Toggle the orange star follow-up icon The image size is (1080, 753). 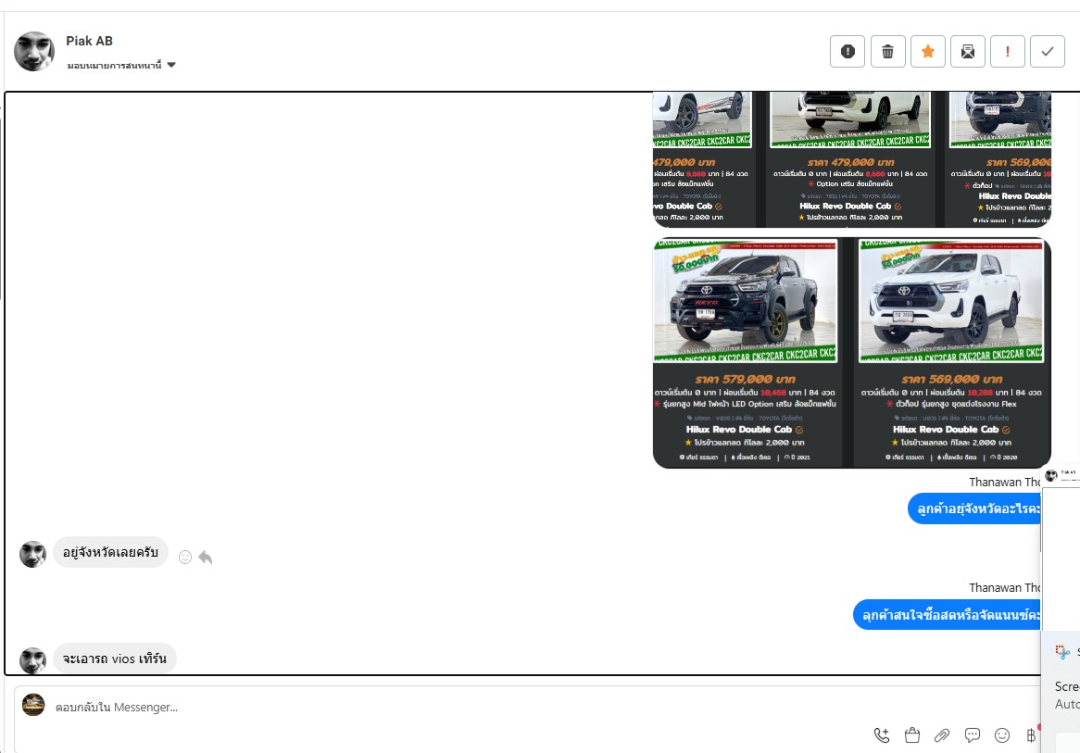[928, 52]
